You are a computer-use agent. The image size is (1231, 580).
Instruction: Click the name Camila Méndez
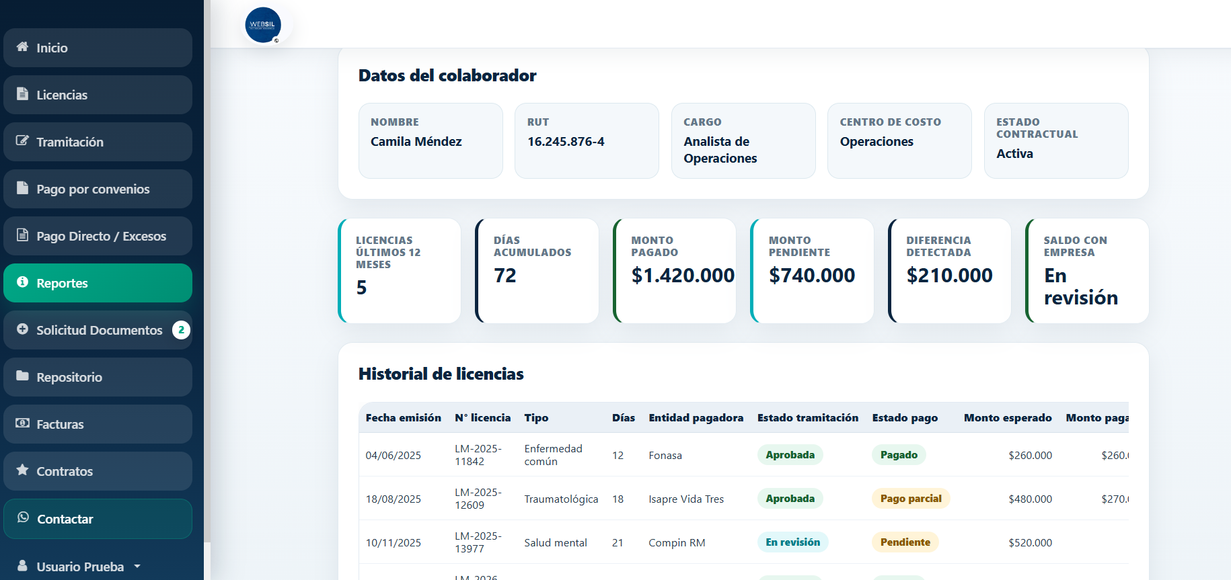(416, 142)
